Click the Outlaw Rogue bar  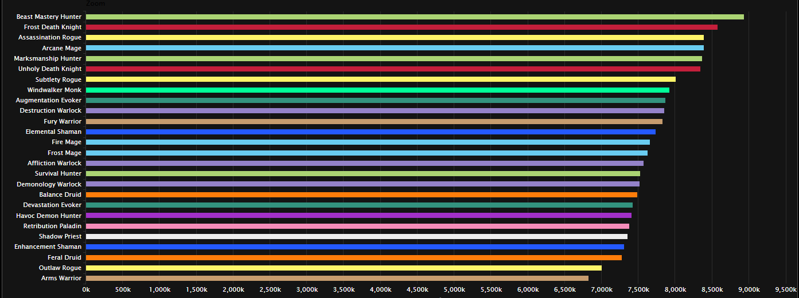344,268
